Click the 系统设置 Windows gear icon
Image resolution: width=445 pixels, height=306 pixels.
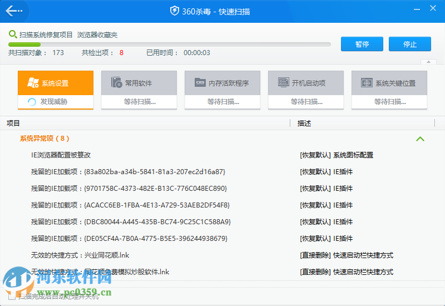33,82
